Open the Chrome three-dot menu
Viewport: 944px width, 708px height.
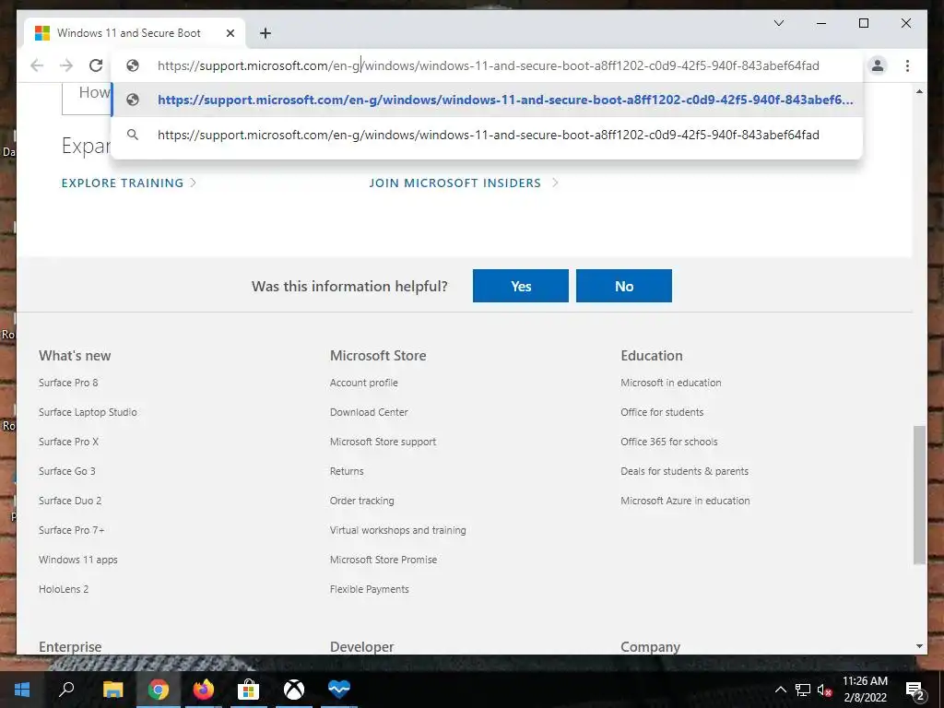coord(907,65)
